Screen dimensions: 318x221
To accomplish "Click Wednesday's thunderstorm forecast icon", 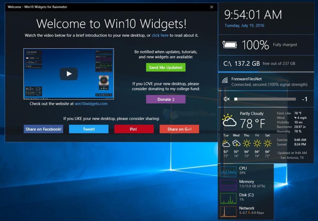I will click(236, 144).
